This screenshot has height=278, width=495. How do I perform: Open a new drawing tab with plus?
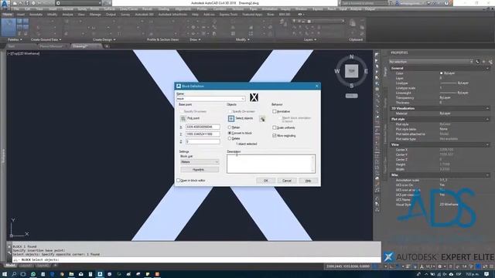point(107,46)
